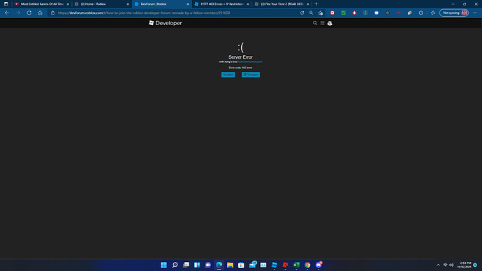
Task: Click the Roblox Developer logo
Action: point(166,23)
